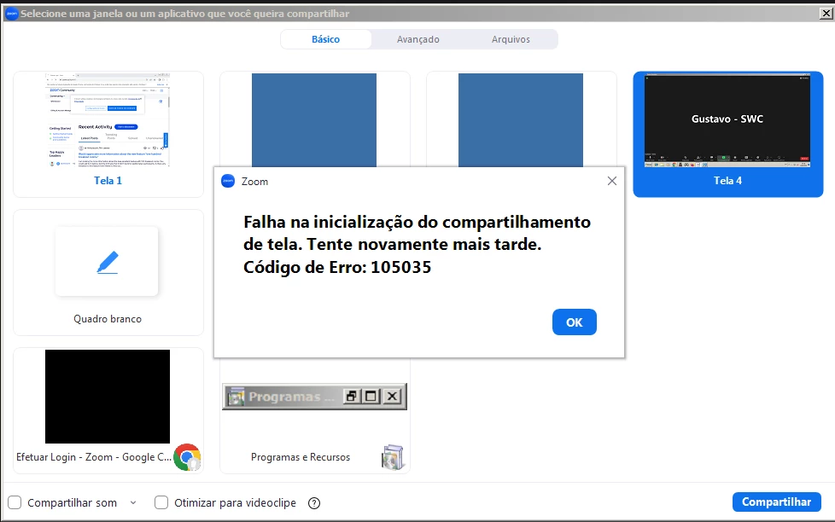The height and width of the screenshot is (522, 835).
Task: Click the Código de Erro: 105035 text
Action: (337, 267)
